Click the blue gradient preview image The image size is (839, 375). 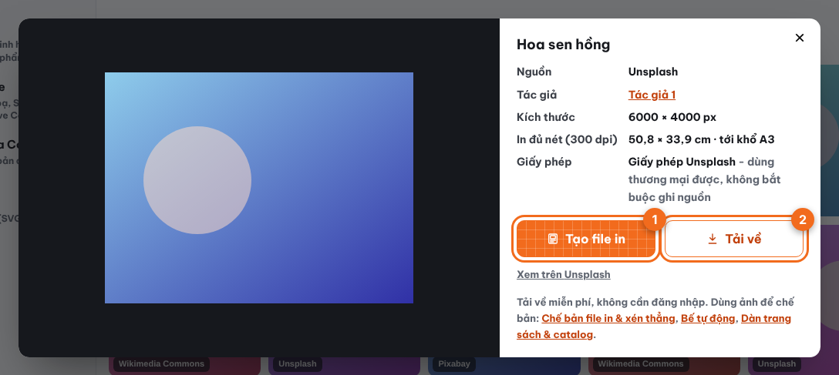tap(259, 188)
